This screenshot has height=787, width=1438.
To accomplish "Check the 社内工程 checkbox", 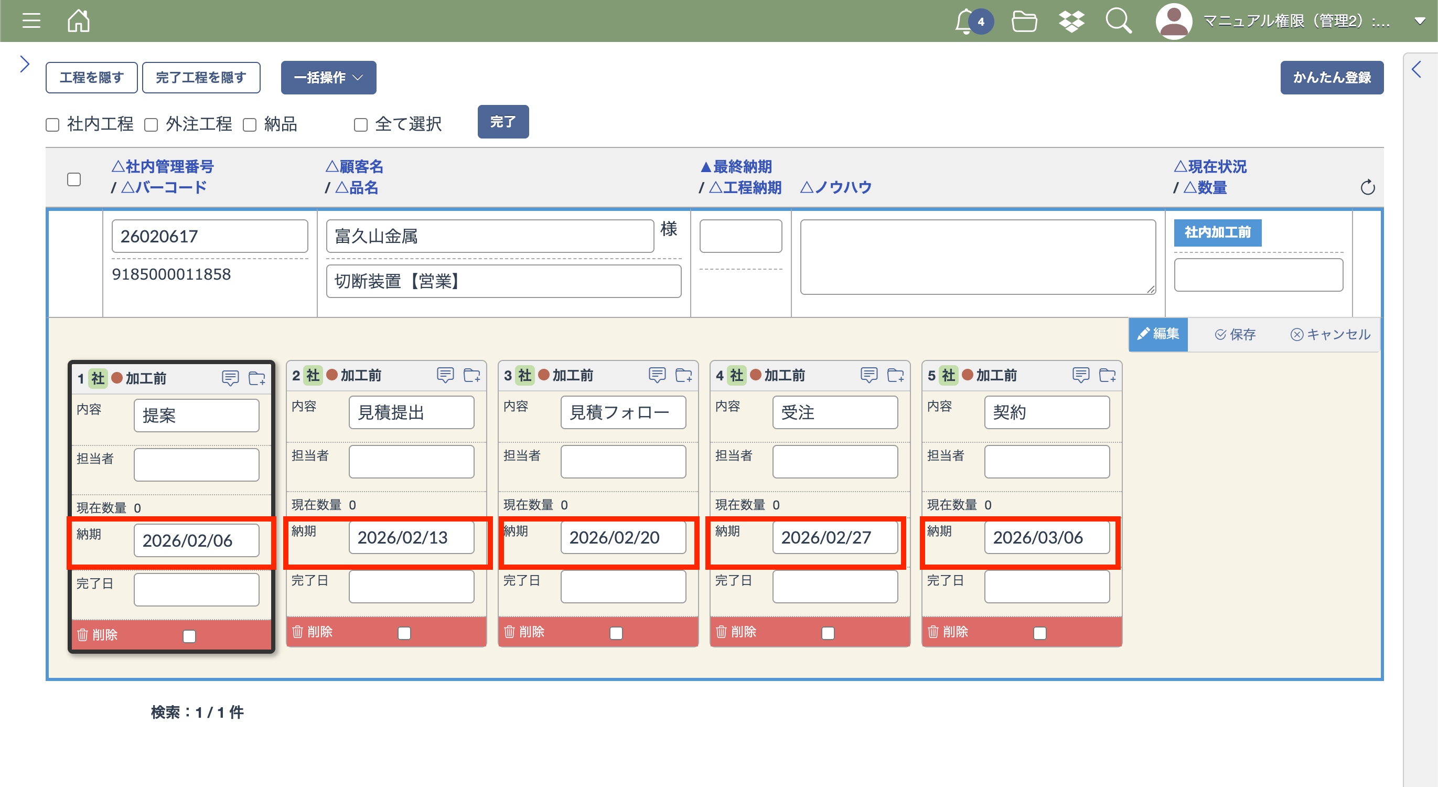I will [x=52, y=124].
